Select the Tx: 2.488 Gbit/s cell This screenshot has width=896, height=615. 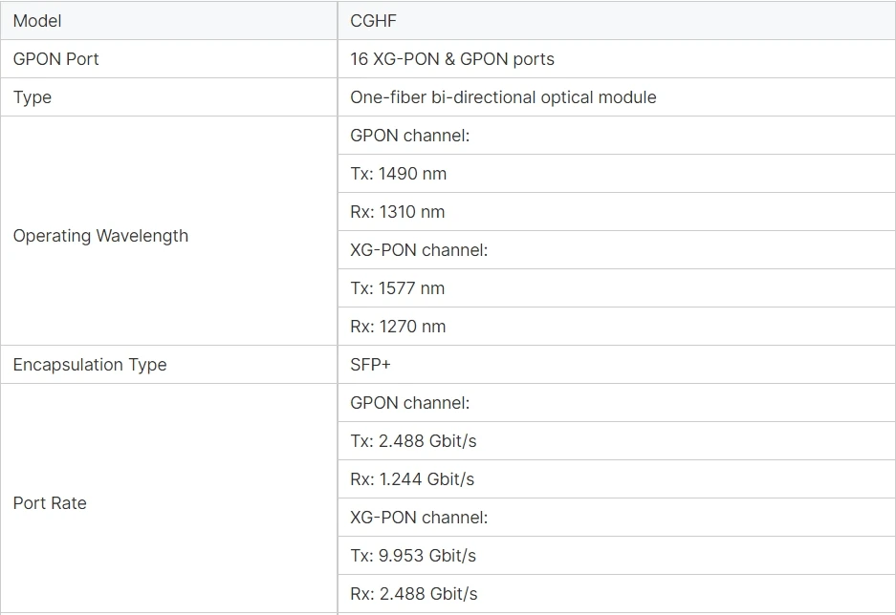[x=413, y=441]
